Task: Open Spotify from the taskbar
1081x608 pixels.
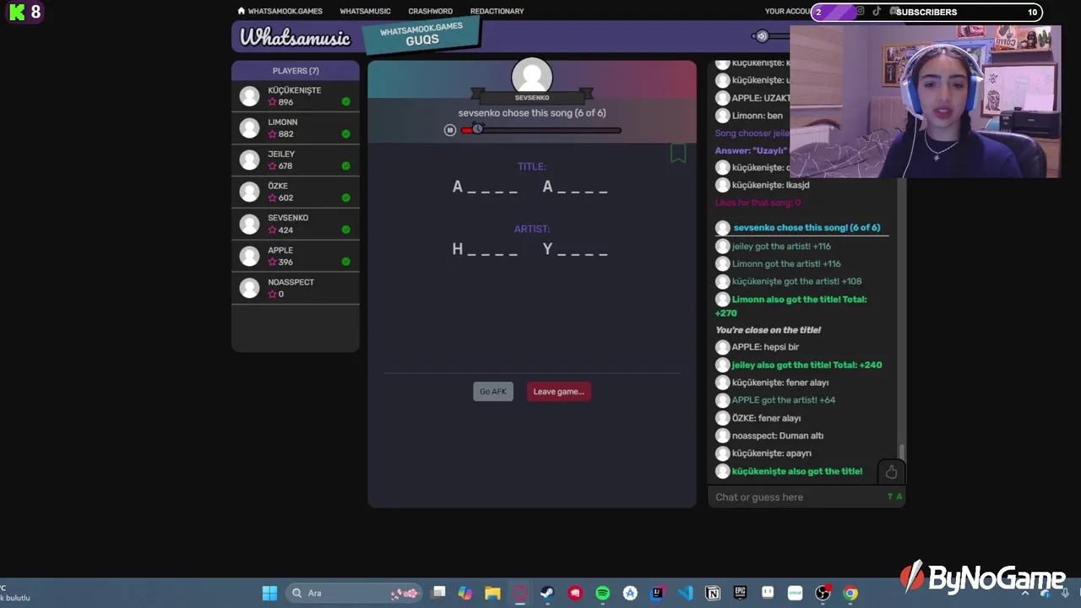Action: tap(602, 593)
